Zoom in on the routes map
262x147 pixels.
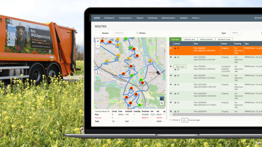coord(98,41)
